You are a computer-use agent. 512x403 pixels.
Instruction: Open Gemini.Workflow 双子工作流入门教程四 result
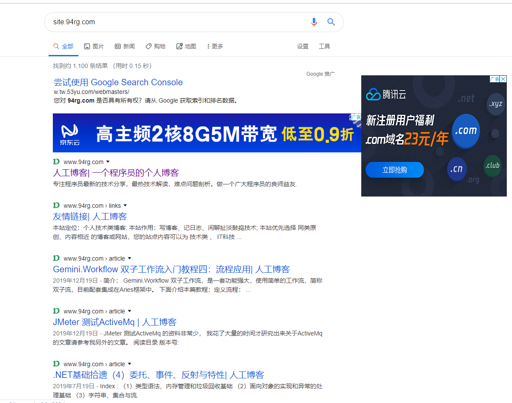tap(172, 269)
